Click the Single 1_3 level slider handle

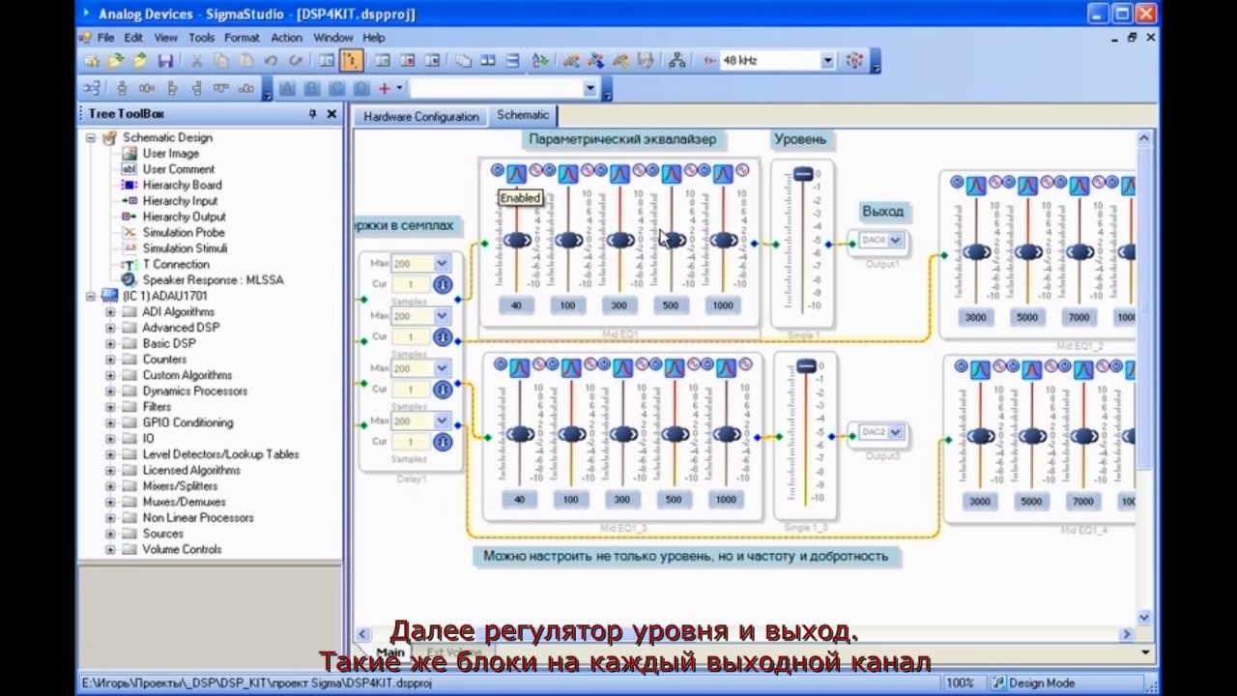click(806, 366)
